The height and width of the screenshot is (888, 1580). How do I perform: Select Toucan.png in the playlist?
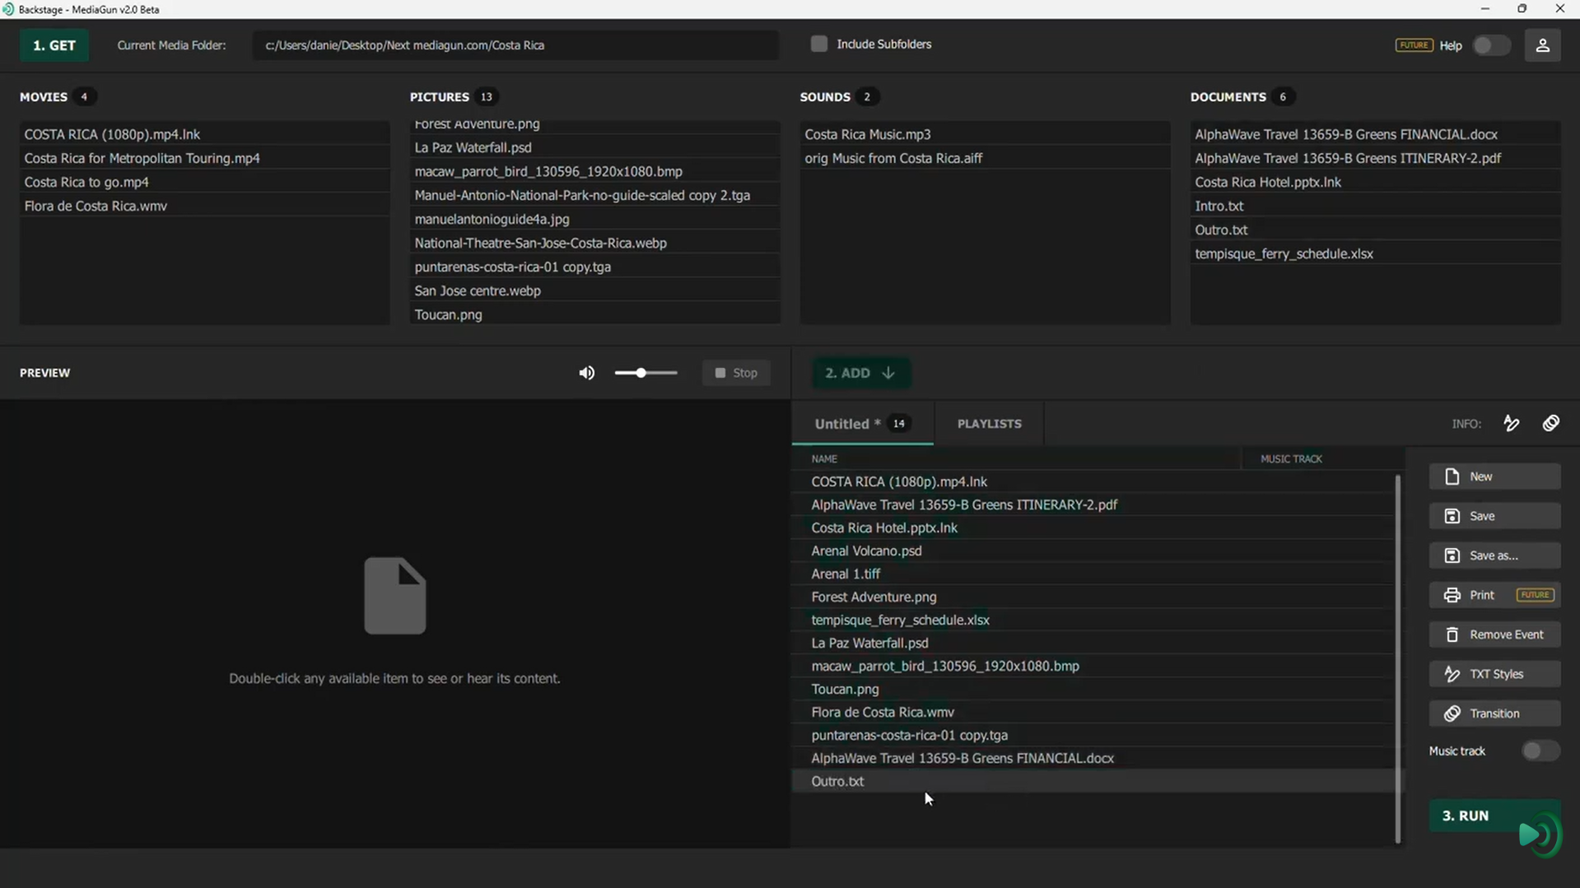(x=1093, y=689)
